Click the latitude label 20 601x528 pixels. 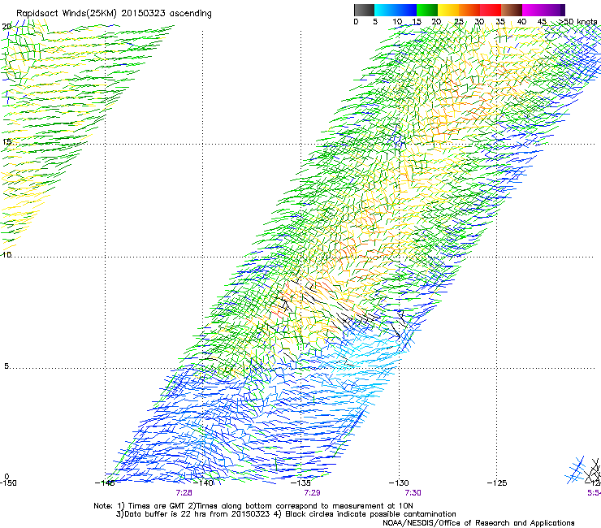pyautogui.click(x=6, y=27)
